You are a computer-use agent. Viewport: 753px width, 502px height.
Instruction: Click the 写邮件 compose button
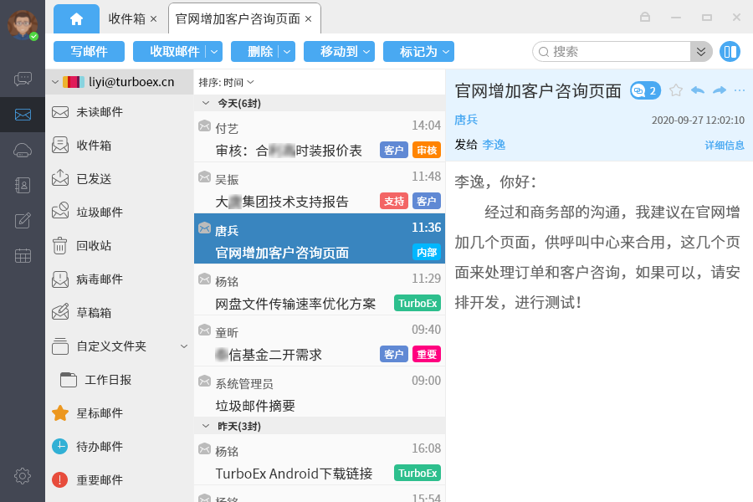point(89,52)
